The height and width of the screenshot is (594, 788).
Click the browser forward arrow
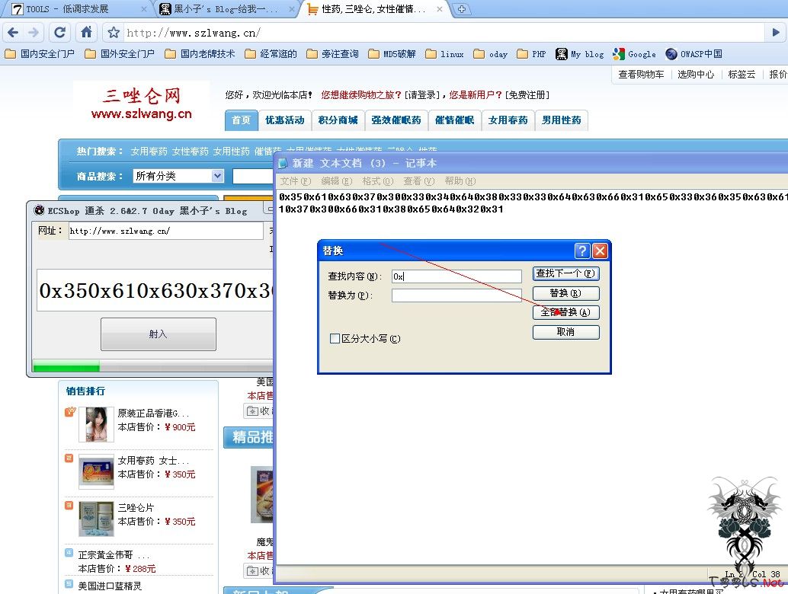pos(34,33)
